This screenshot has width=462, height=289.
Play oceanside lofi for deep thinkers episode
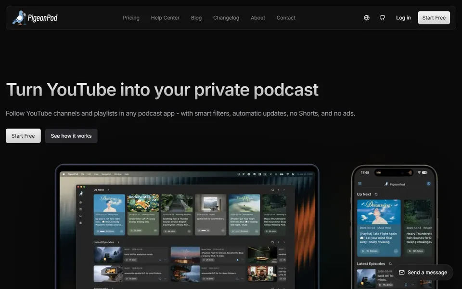(x=208, y=279)
